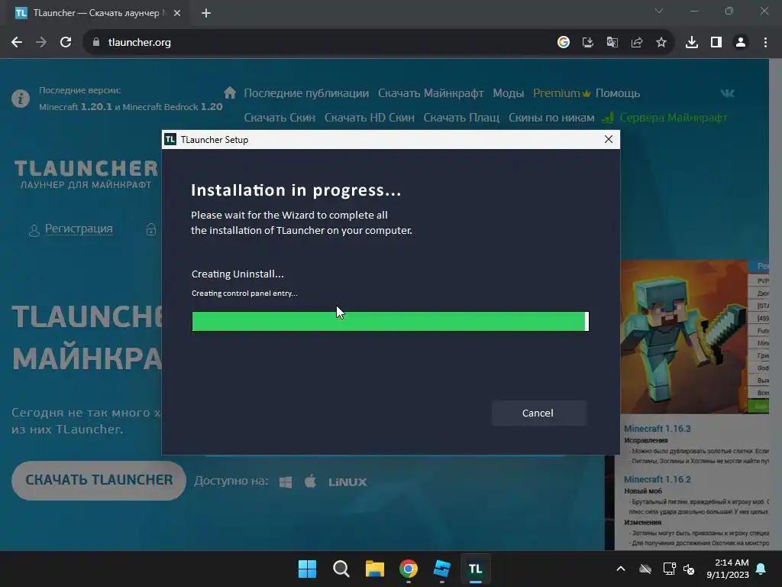782x587 pixels.
Task: Click the Windows platform icon
Action: coord(286,482)
